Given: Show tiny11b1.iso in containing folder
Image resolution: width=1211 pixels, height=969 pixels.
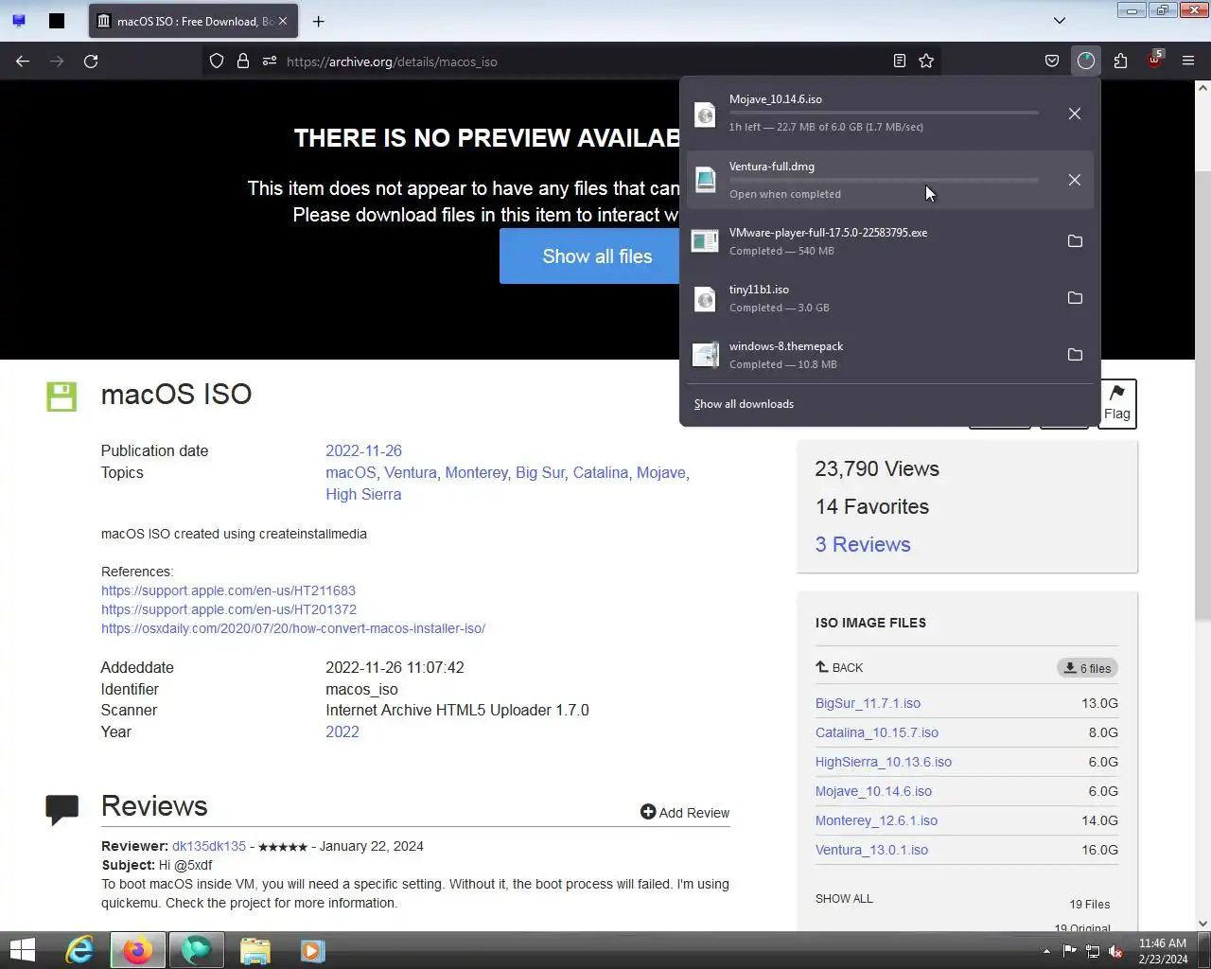Looking at the screenshot, I should pyautogui.click(x=1075, y=298).
